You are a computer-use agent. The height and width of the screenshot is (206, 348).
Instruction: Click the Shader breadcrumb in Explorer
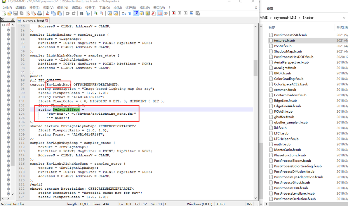[308, 18]
